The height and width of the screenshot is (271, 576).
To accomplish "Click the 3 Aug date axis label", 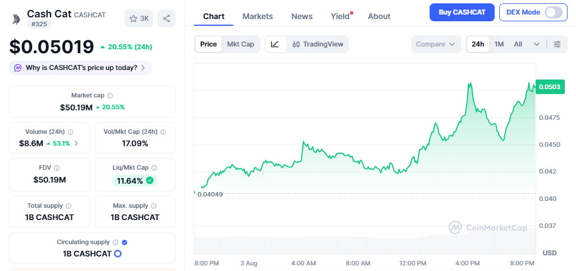I will pyautogui.click(x=248, y=263).
